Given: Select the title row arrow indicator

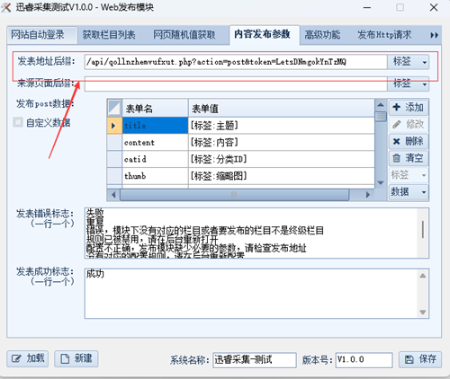Looking at the screenshot, I should 114,126.
